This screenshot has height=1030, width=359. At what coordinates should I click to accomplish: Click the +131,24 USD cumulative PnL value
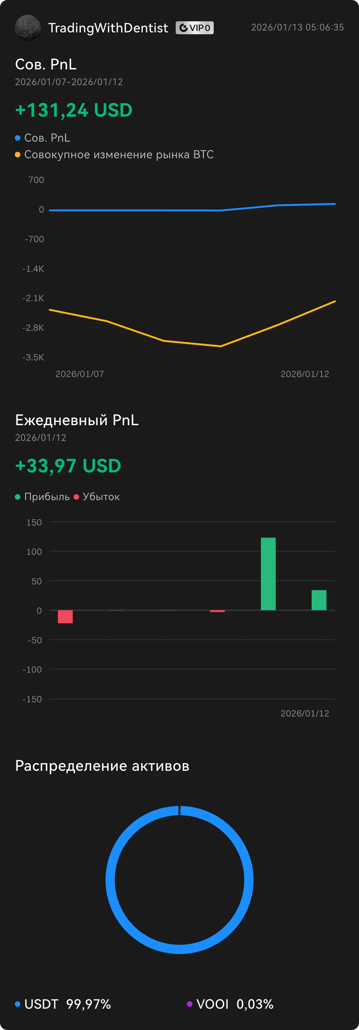point(74,110)
